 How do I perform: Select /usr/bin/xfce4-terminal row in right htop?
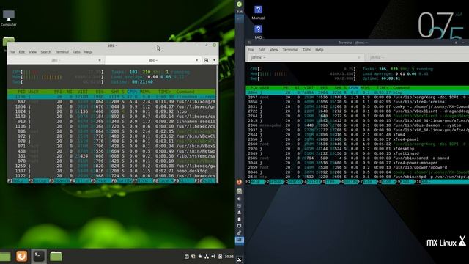click(x=357, y=102)
